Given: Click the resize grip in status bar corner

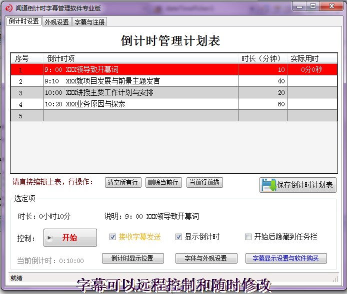Looking at the screenshot, I should pos(335,279).
